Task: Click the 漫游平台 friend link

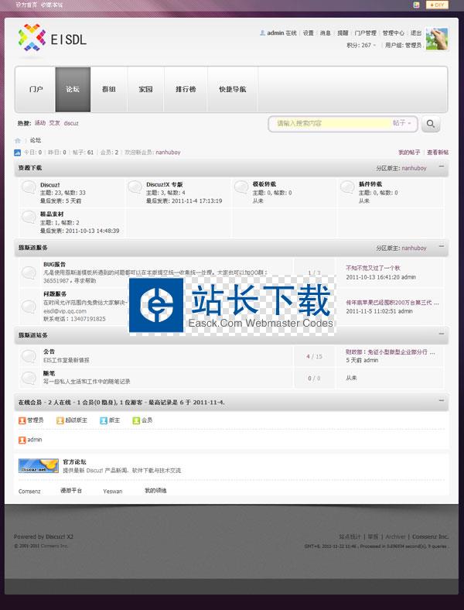Action: 71,491
